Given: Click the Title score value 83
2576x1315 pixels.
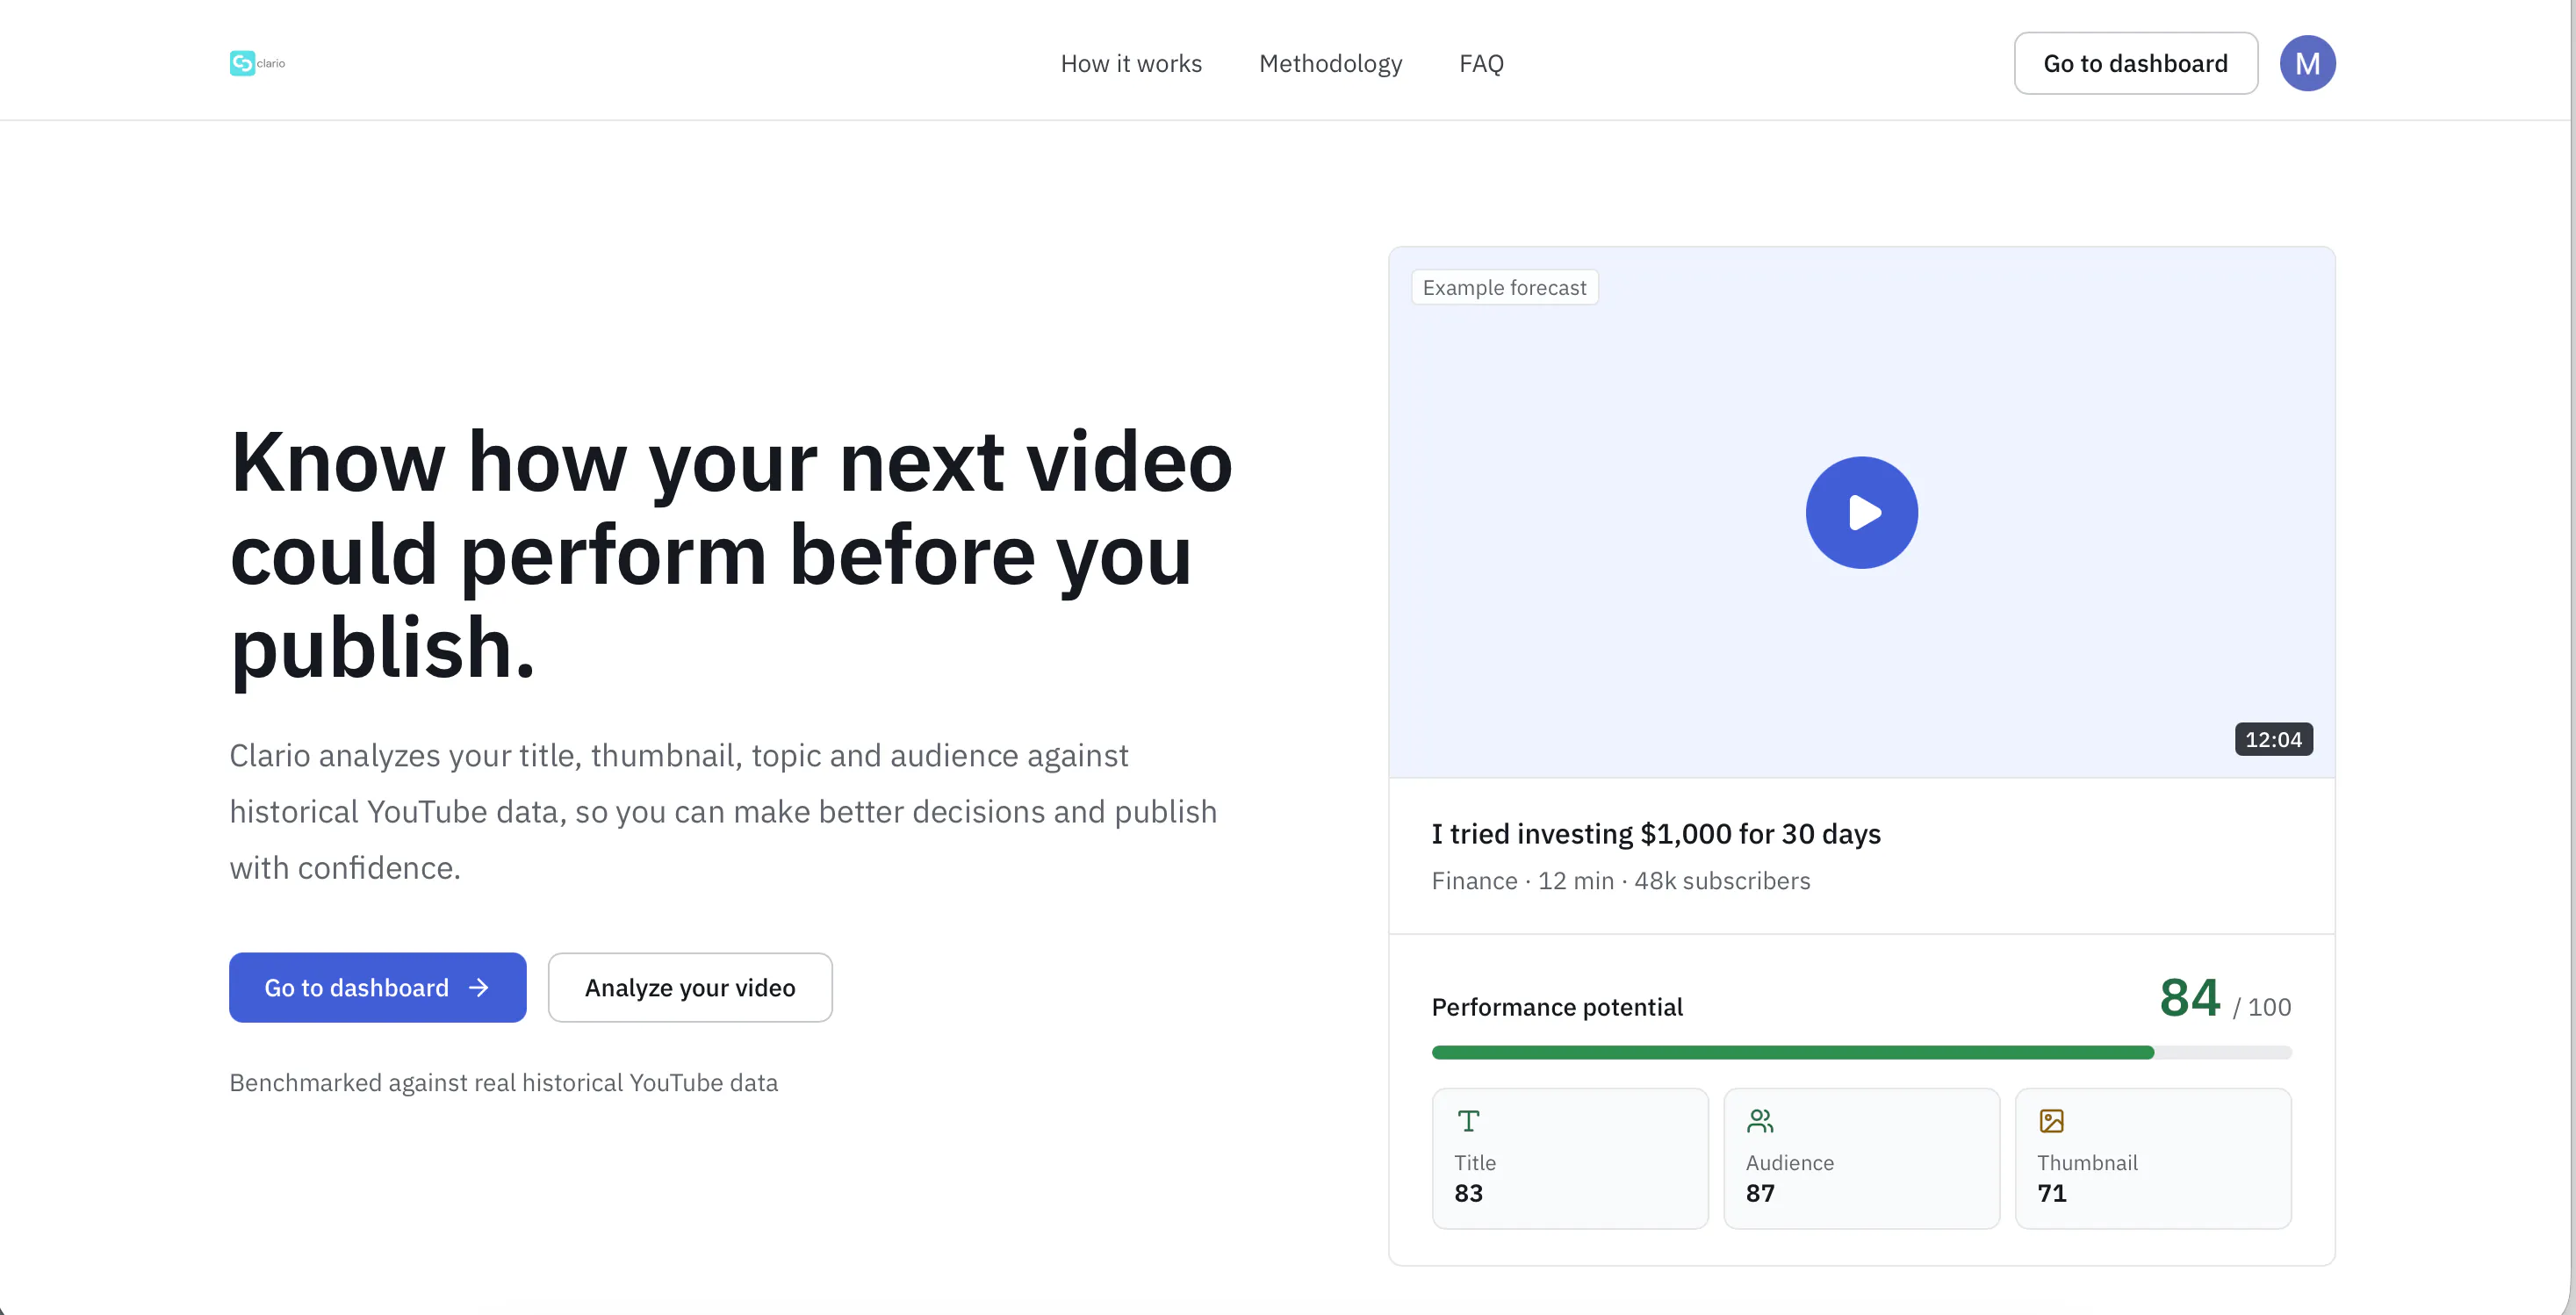Looking at the screenshot, I should coord(1468,1192).
